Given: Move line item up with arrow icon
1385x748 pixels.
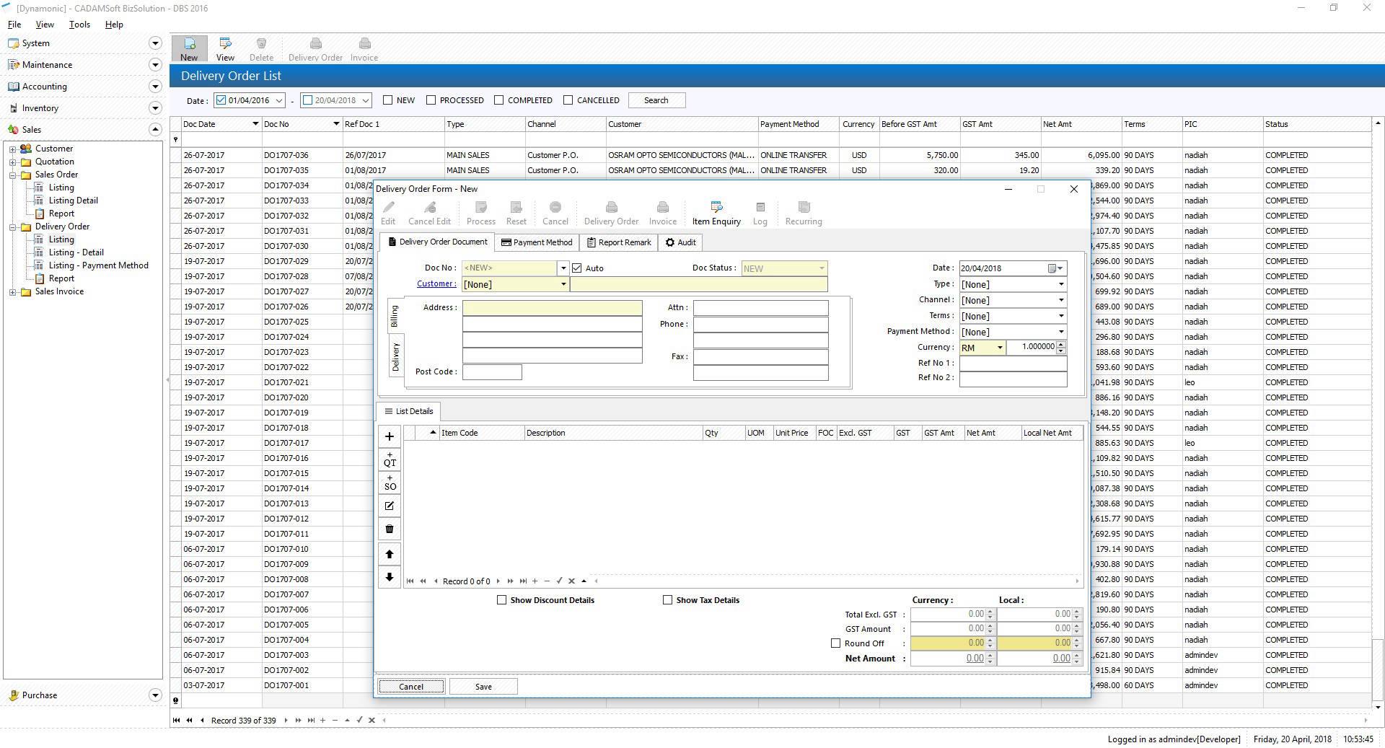Looking at the screenshot, I should [x=390, y=554].
